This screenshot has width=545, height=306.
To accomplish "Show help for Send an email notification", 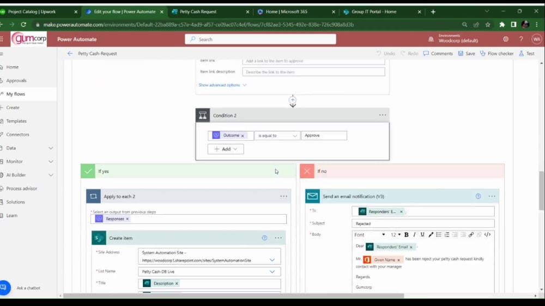I will (x=479, y=196).
